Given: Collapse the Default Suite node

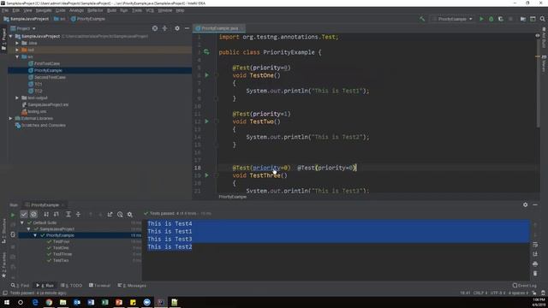Looking at the screenshot, I should pos(22,222).
